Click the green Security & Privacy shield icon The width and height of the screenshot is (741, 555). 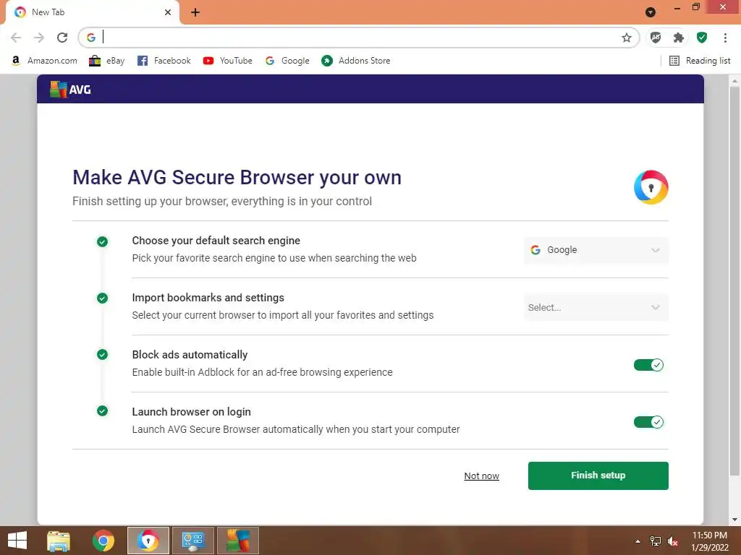point(701,38)
